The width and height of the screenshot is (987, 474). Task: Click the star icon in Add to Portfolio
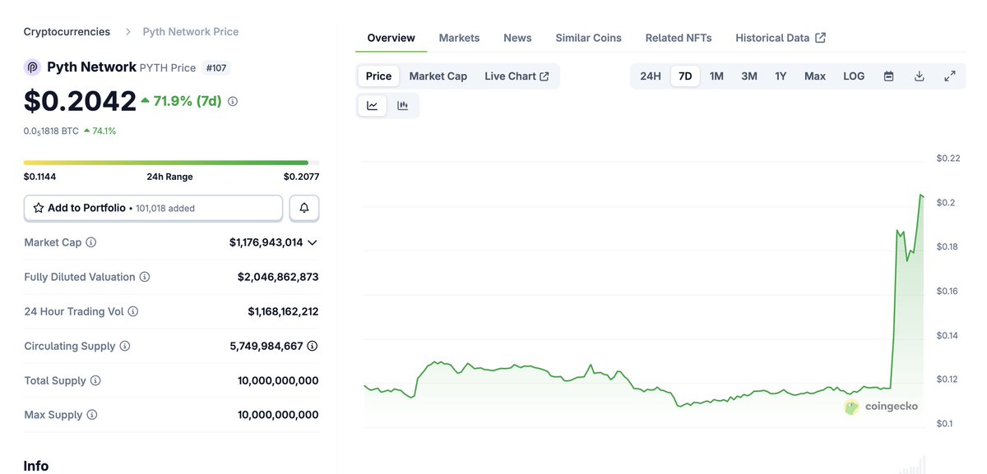[x=38, y=208]
